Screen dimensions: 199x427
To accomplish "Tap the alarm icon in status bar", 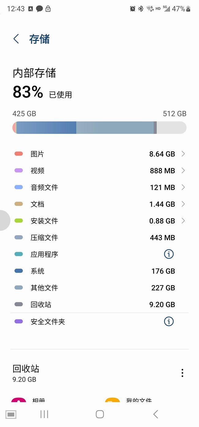I will point(133,9).
